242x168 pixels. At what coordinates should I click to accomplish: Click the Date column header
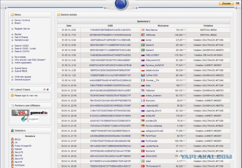tap(69, 26)
